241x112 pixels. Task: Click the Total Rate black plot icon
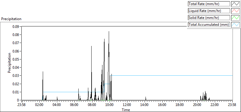pos(235,4)
